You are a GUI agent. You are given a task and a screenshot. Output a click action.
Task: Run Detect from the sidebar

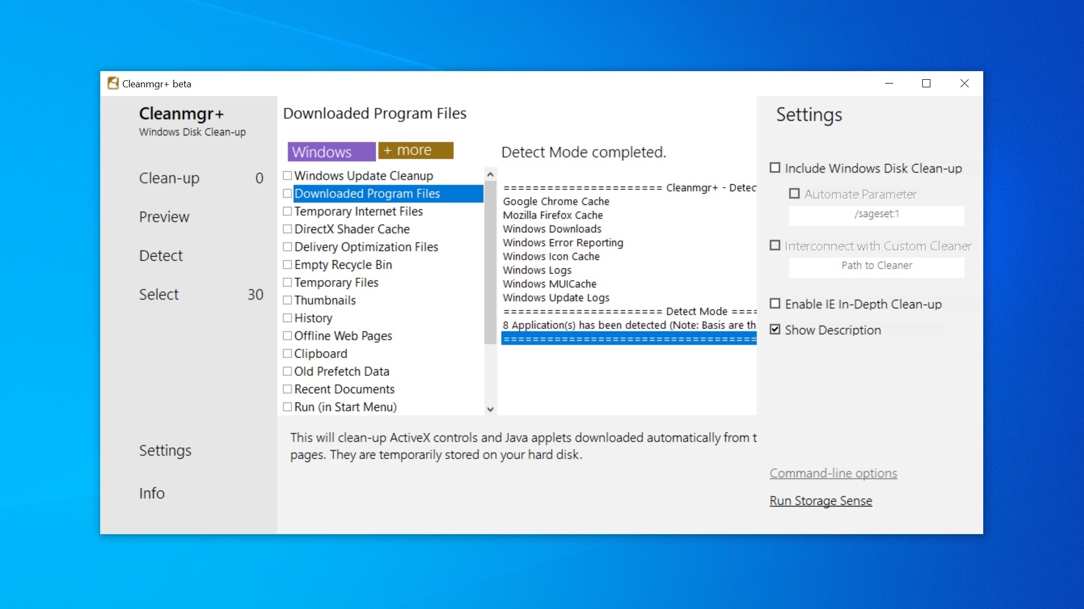(161, 255)
